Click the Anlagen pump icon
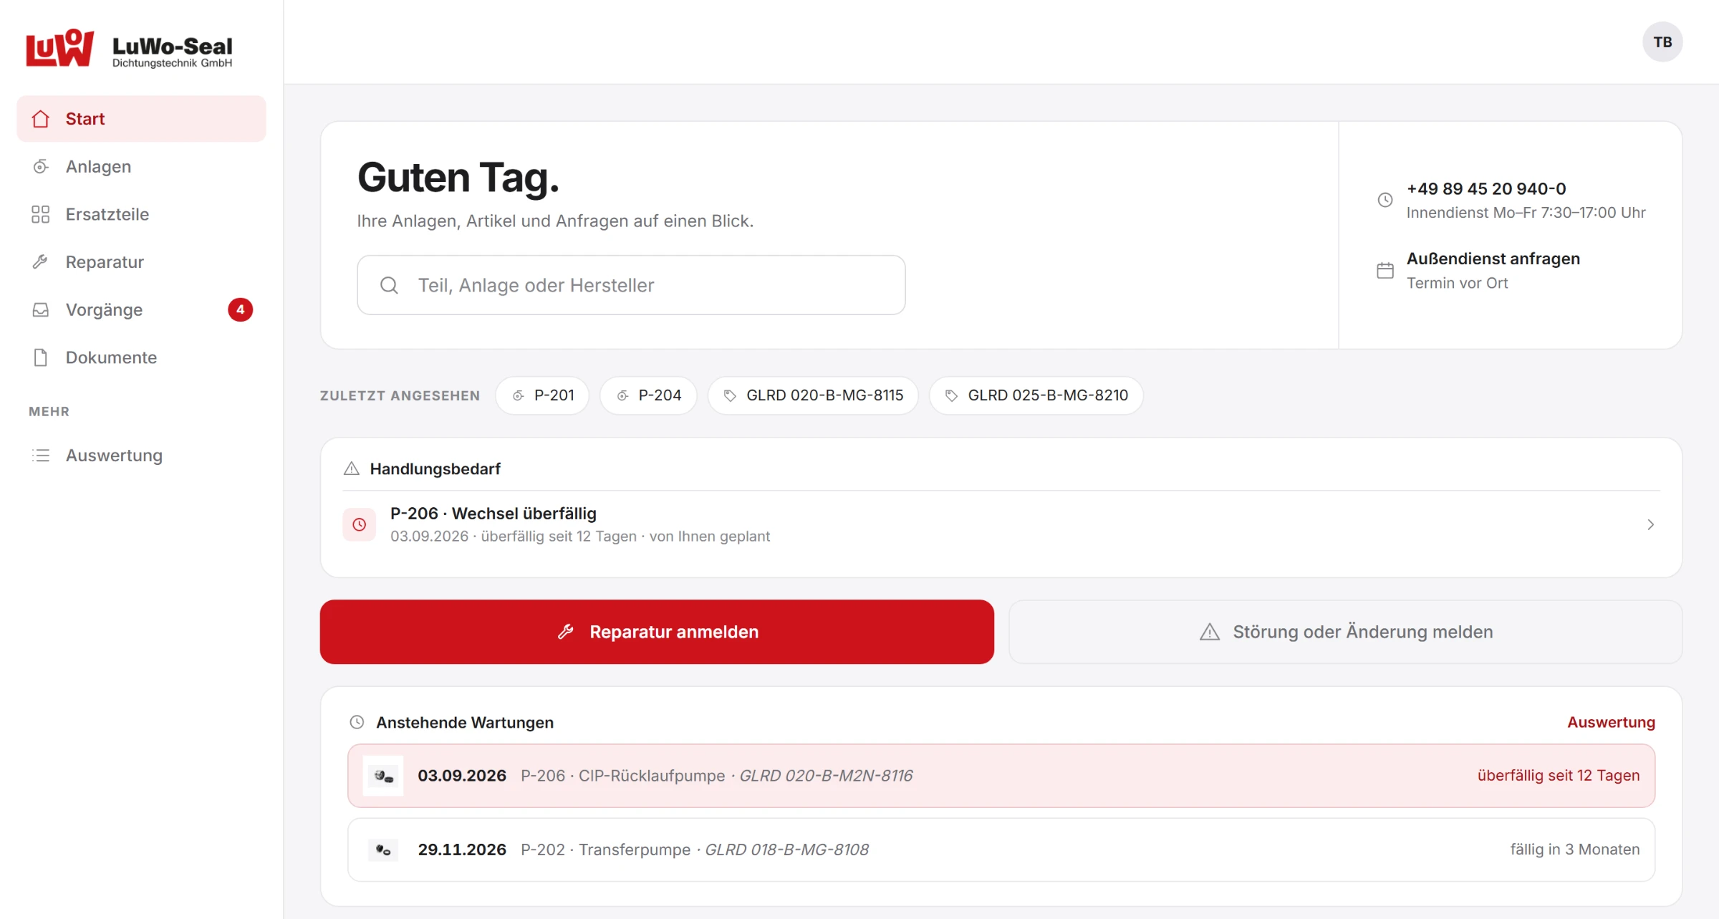The height and width of the screenshot is (919, 1719). point(41,166)
